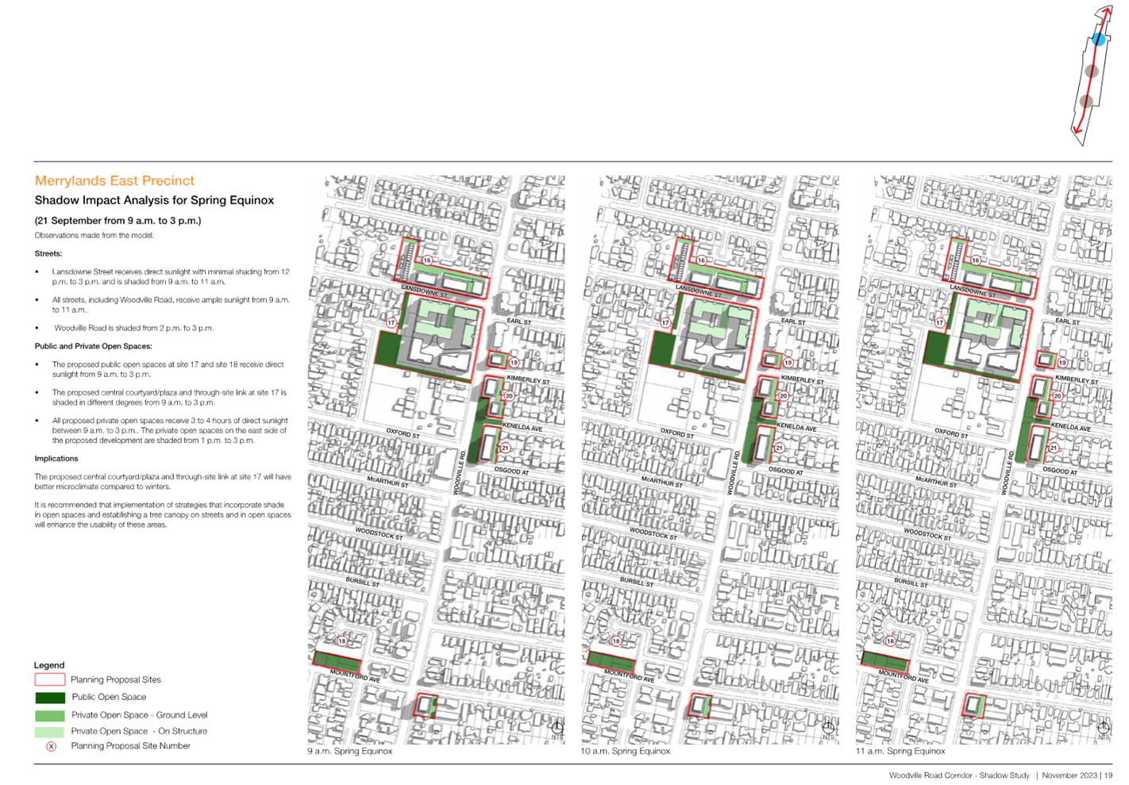Click north arrow compass on 9 a.m. map

557,729
